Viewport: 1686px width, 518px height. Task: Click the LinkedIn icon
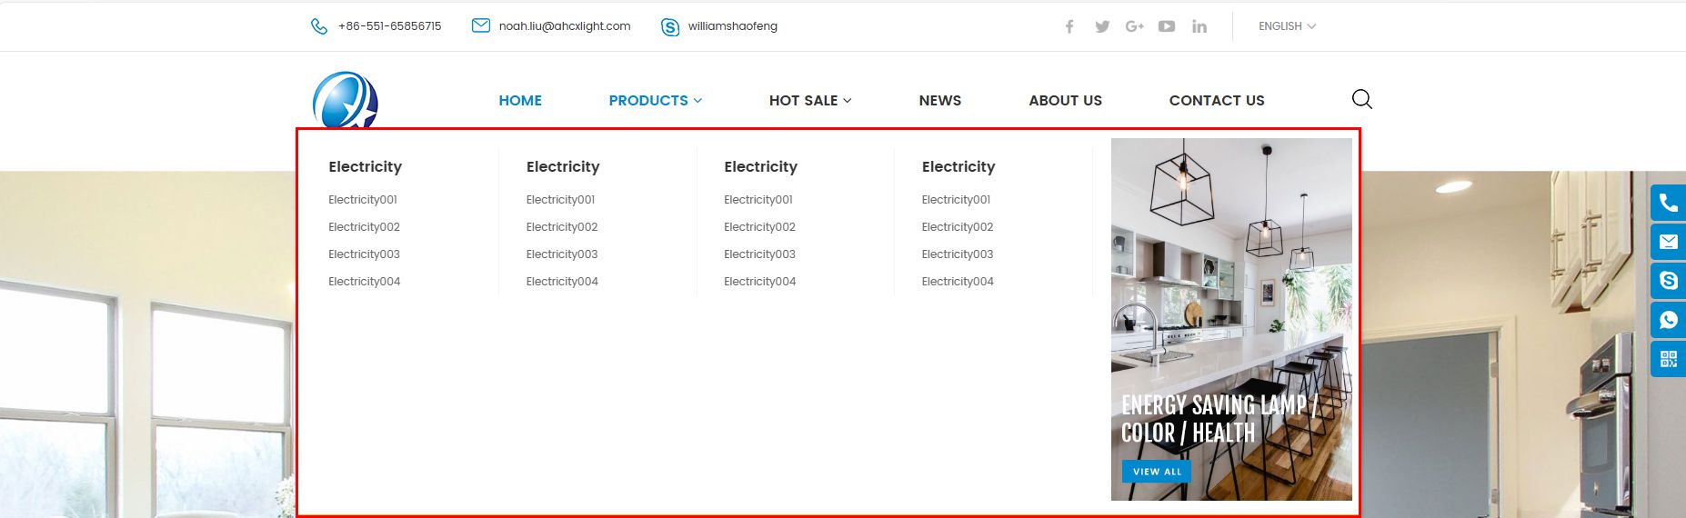[1199, 26]
